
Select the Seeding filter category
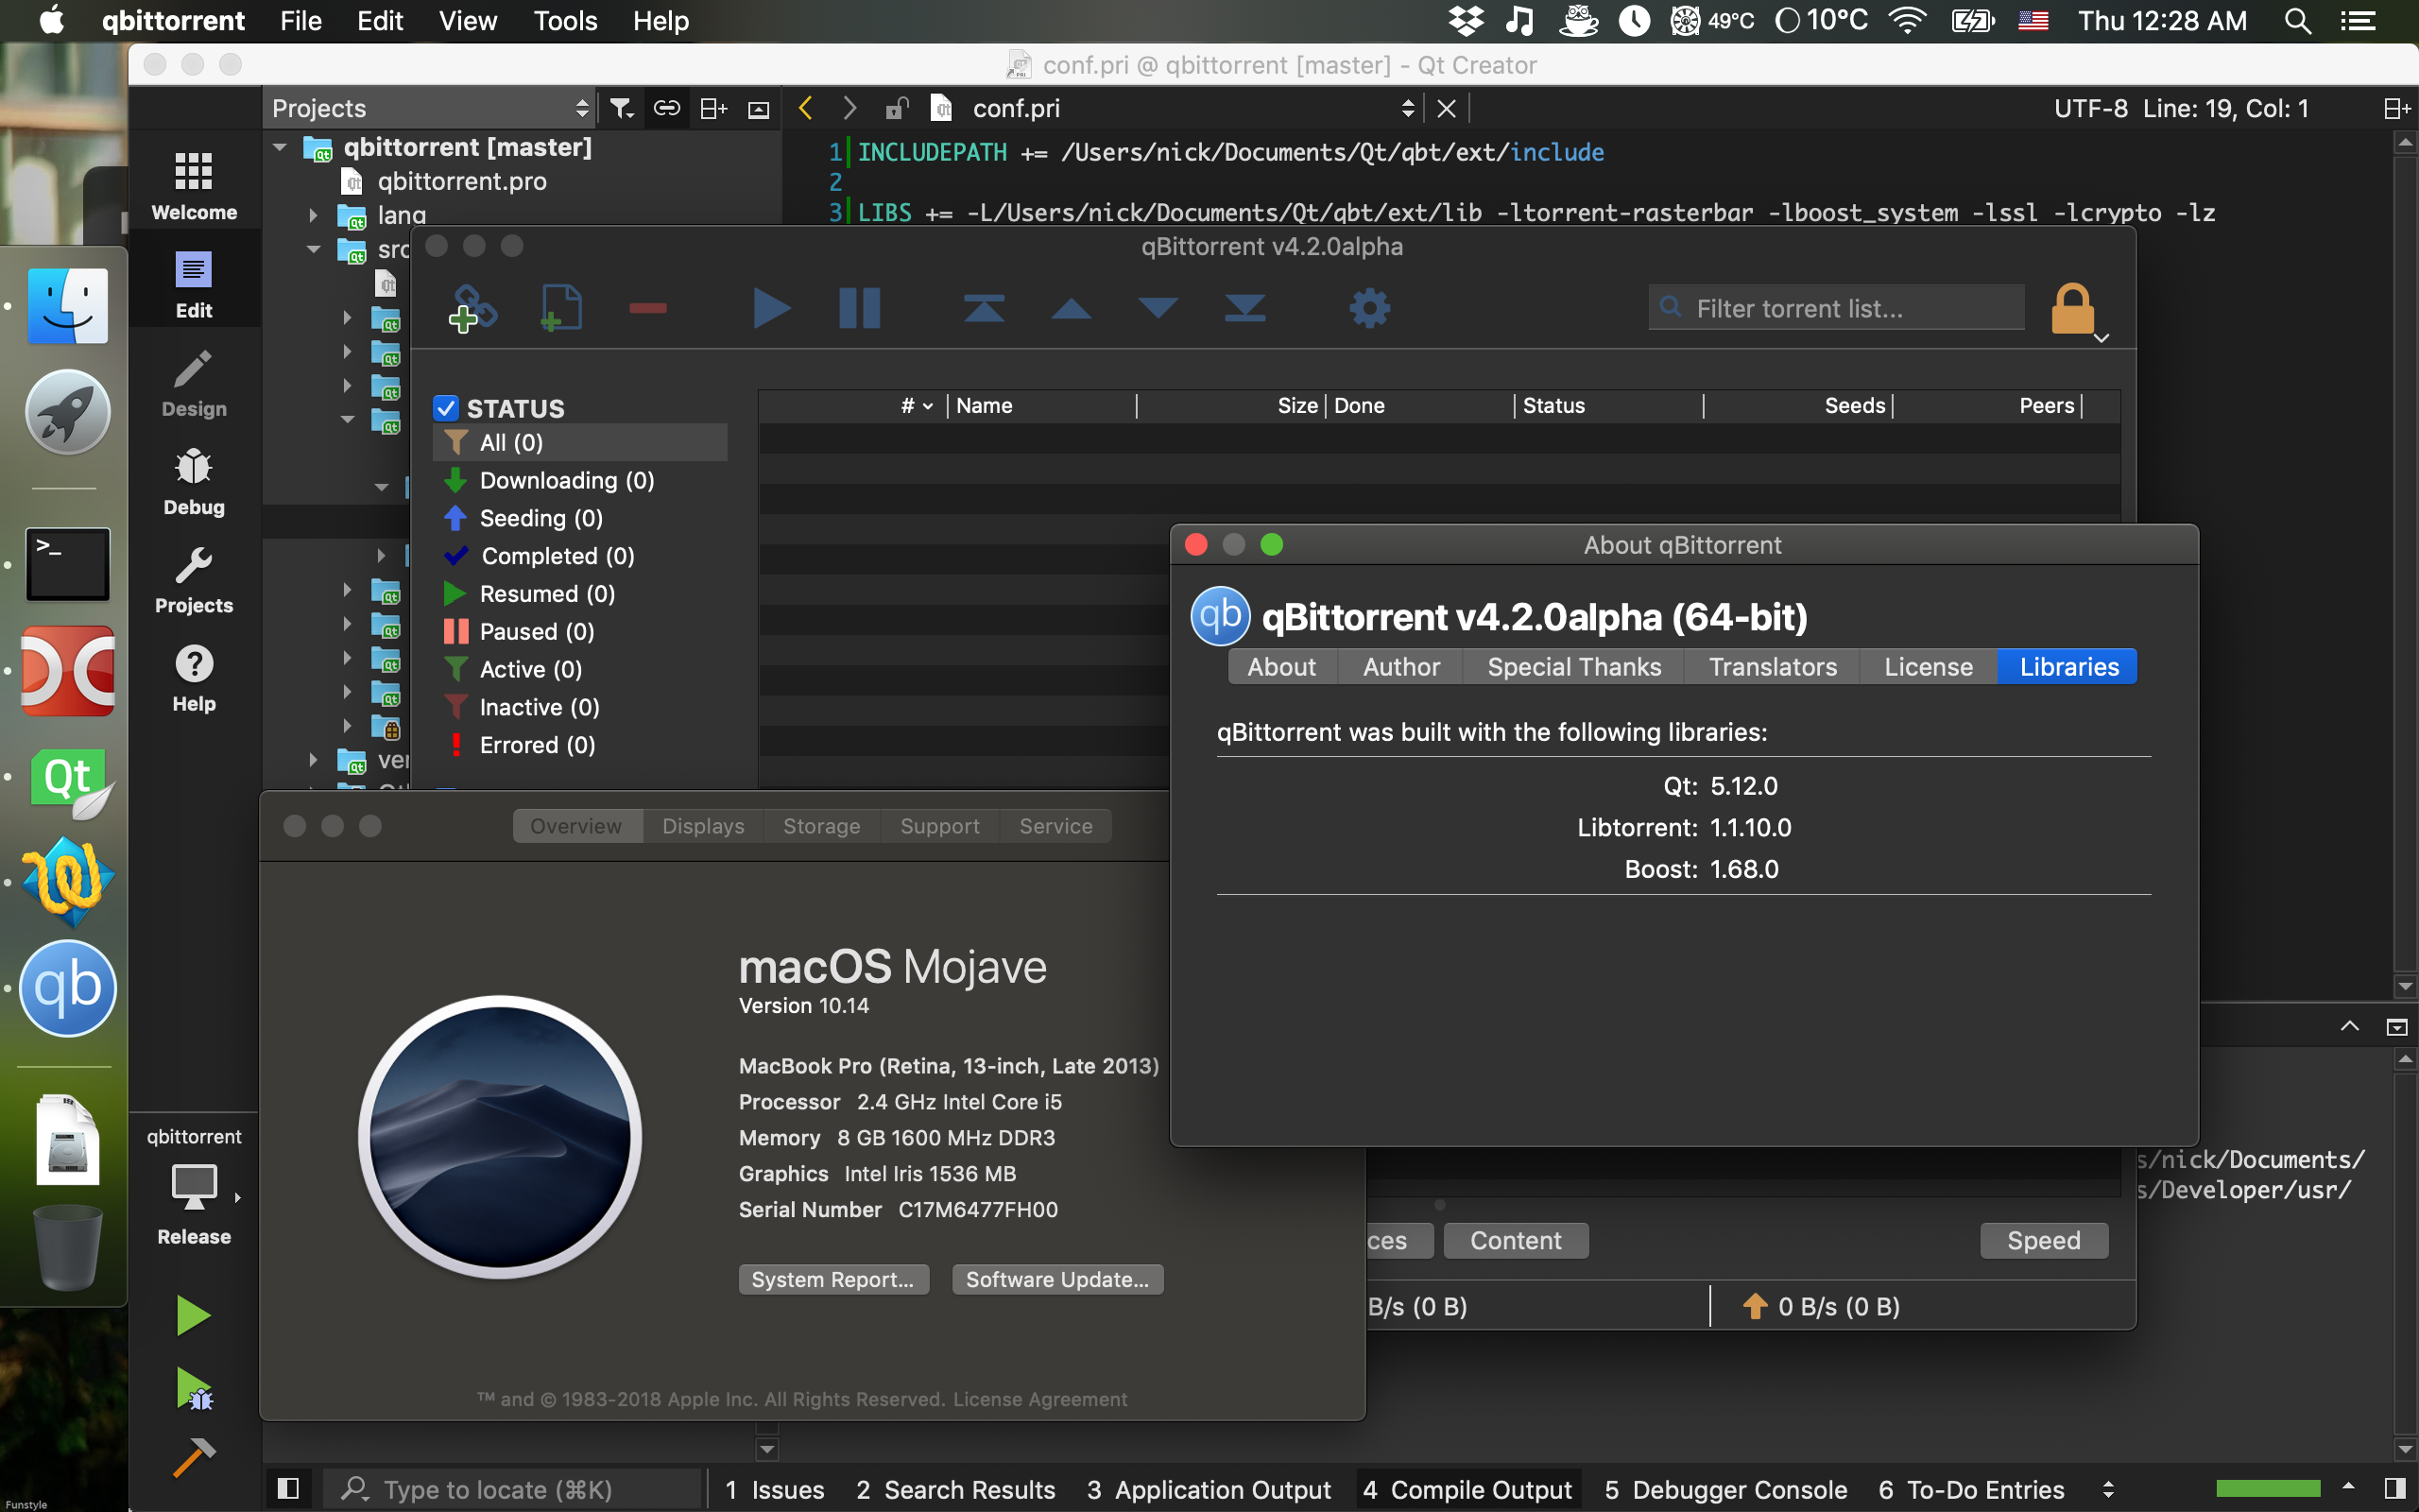point(540,517)
